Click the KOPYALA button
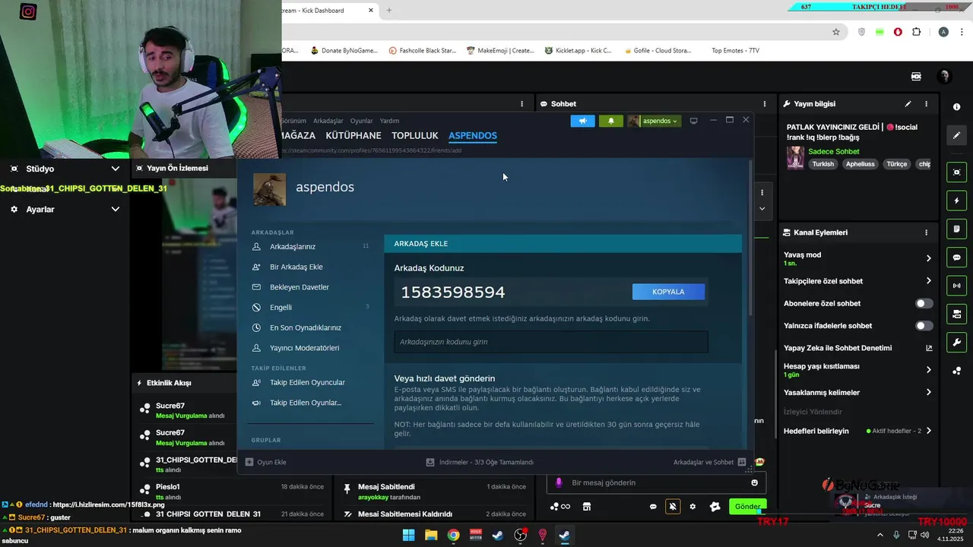This screenshot has height=547, width=973. 668,292
